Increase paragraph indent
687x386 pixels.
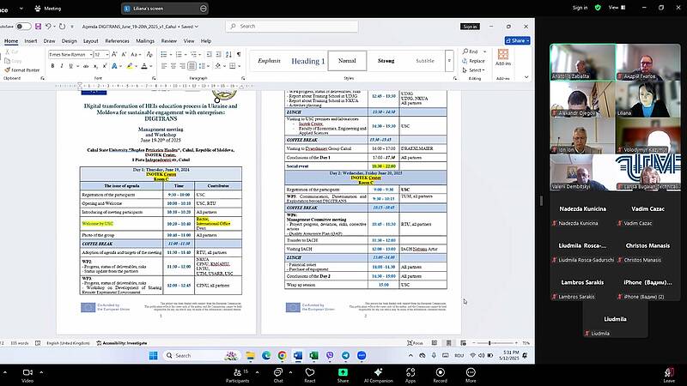[219, 54]
